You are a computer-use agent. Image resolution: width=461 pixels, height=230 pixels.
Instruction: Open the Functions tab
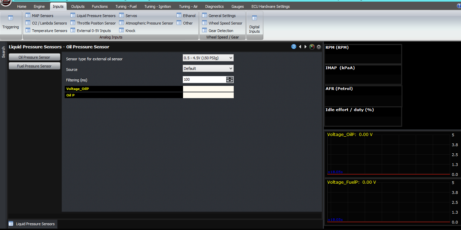click(x=100, y=6)
